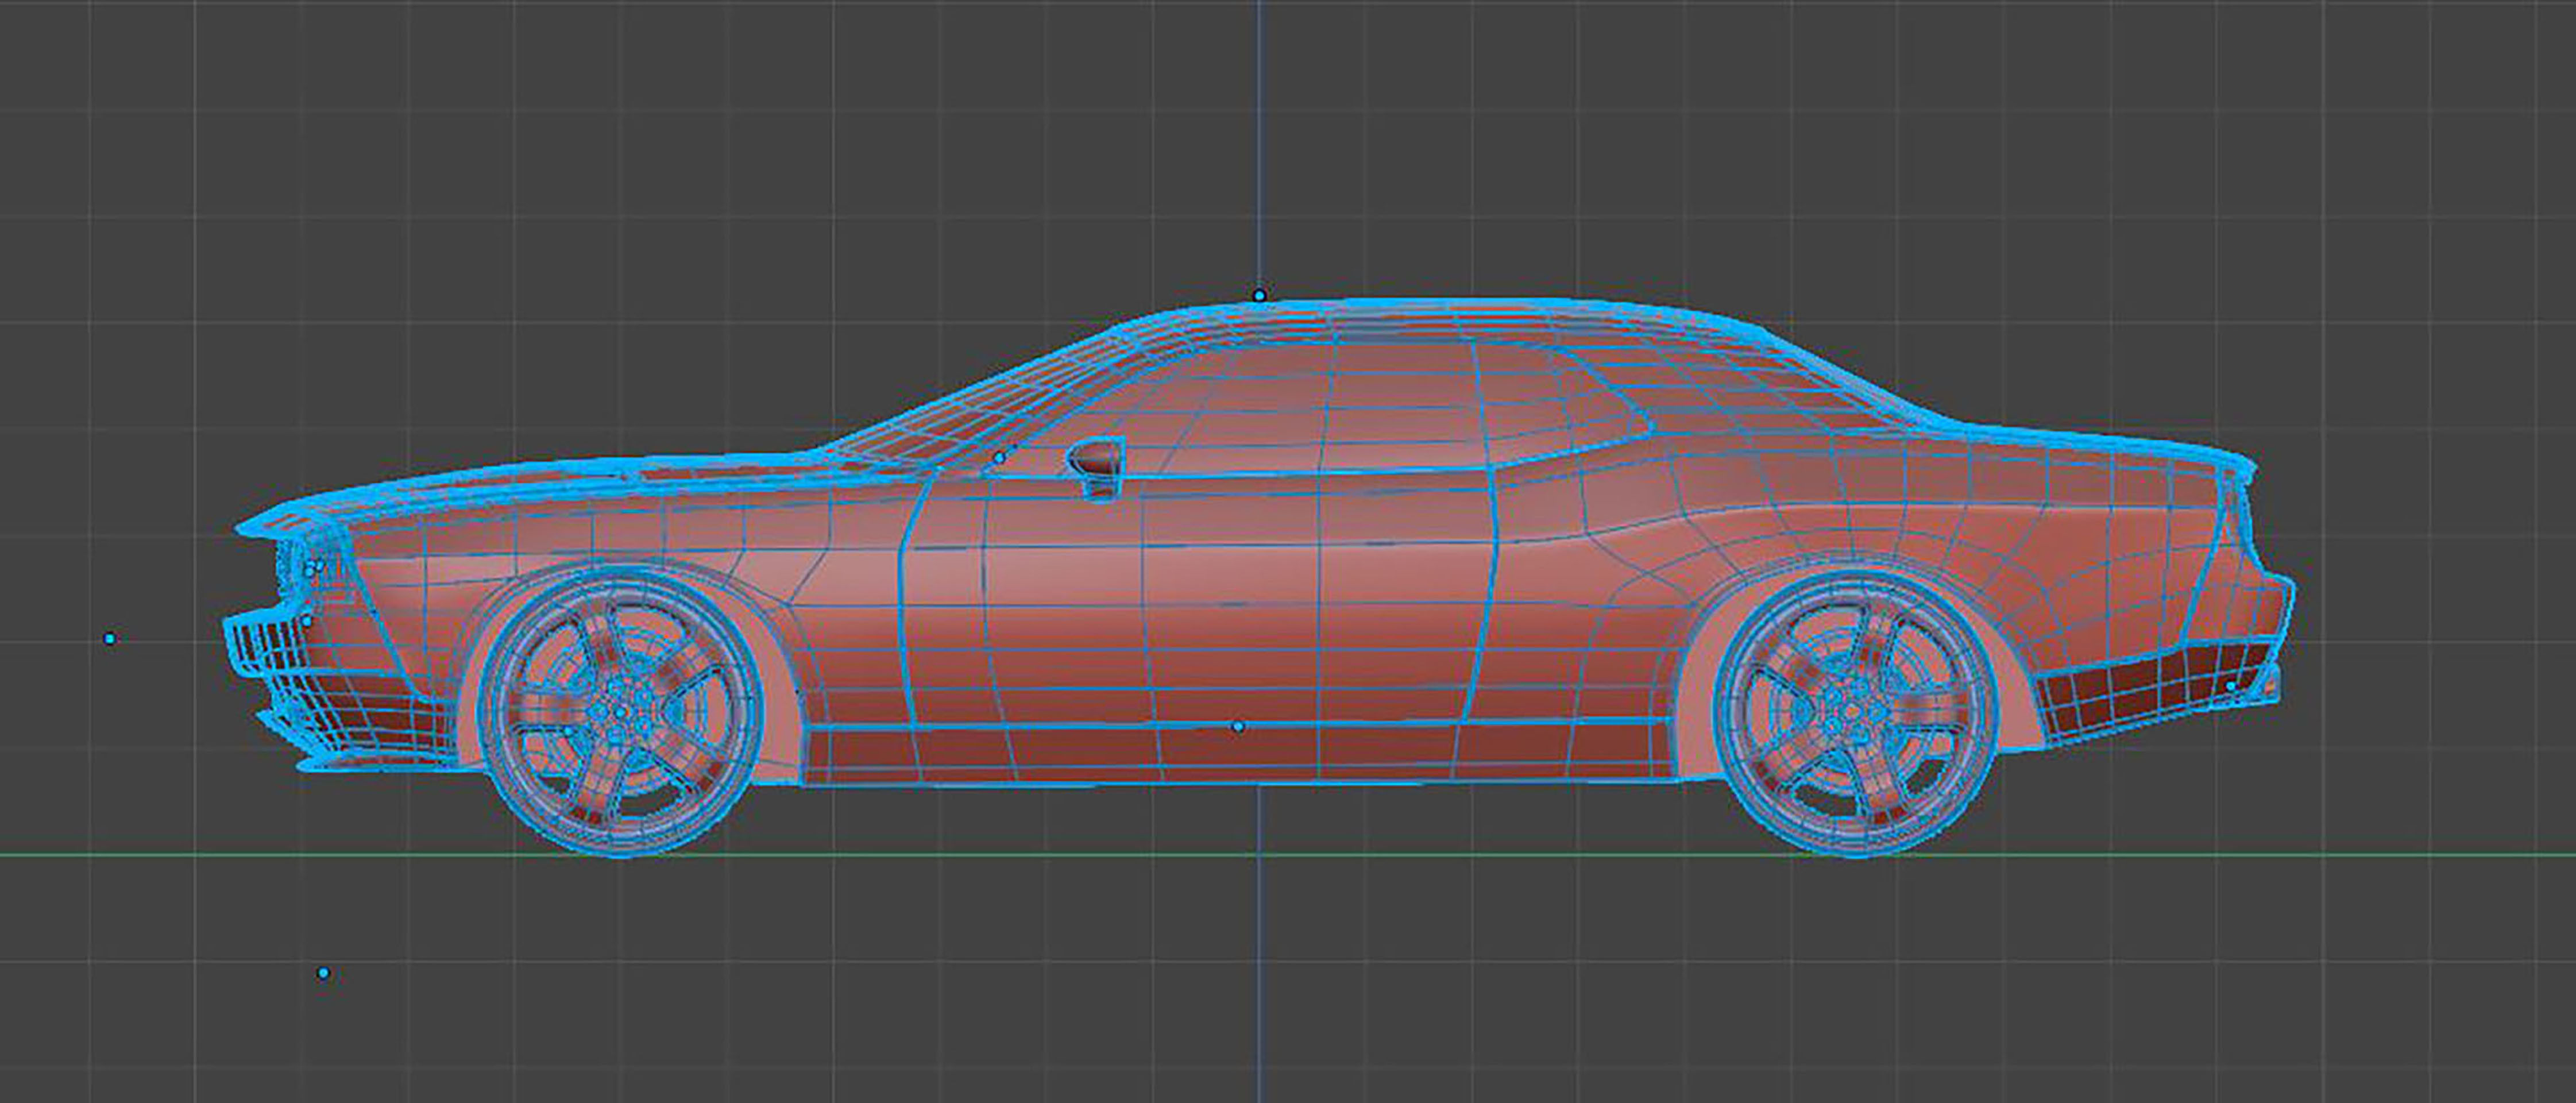Image resolution: width=2576 pixels, height=1103 pixels.
Task: Select the origin point atop the roof
Action: 1259,296
